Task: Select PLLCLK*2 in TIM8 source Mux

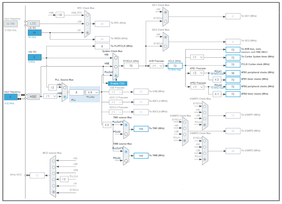Action: tap(126, 152)
